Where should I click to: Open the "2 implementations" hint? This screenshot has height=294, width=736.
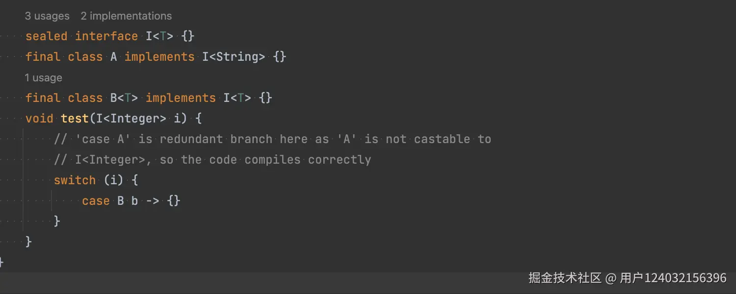(126, 16)
